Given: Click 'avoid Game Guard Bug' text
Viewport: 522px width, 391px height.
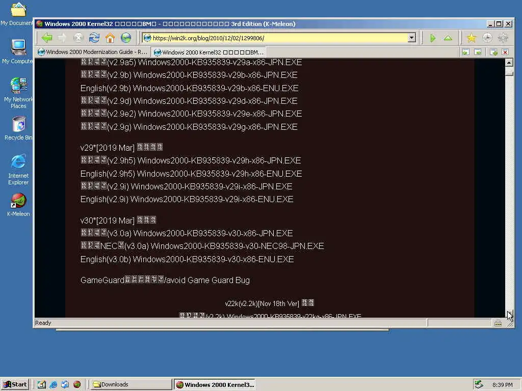Looking at the screenshot, I should click(208, 280).
